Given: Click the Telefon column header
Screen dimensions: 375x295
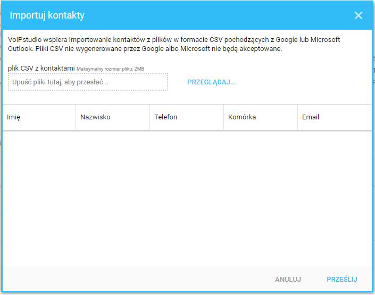Looking at the screenshot, I should [x=165, y=117].
